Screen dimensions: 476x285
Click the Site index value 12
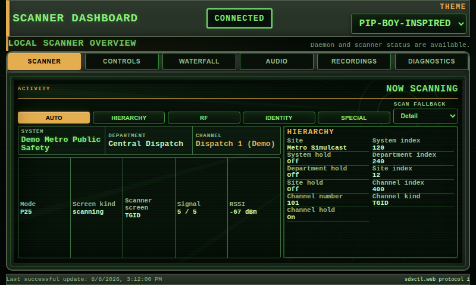click(x=376, y=175)
